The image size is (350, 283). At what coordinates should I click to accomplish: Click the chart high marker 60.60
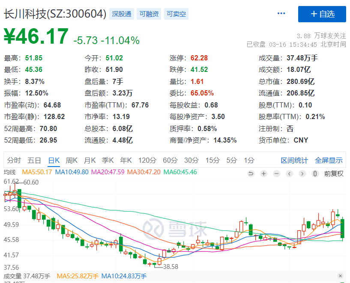pyautogui.click(x=31, y=182)
